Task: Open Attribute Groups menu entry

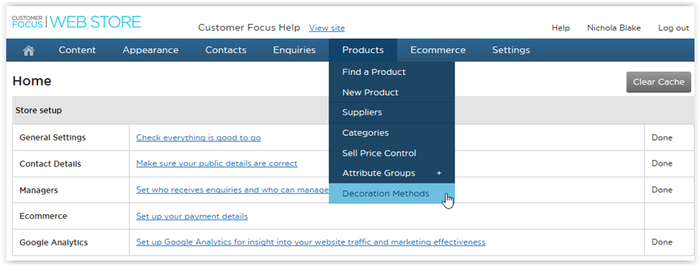Action: pyautogui.click(x=392, y=173)
